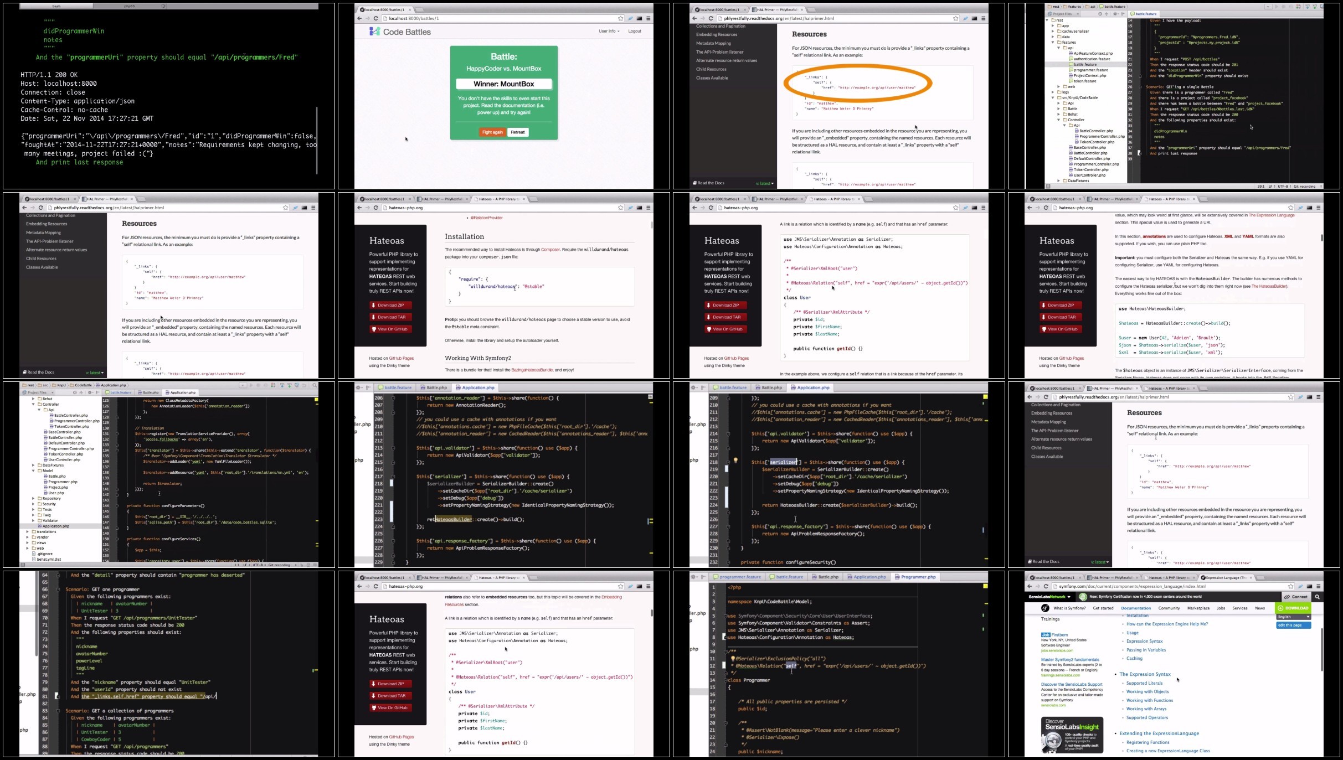Click the SensioLabsInsight promo banner
The image size is (1343, 760).
(1072, 735)
